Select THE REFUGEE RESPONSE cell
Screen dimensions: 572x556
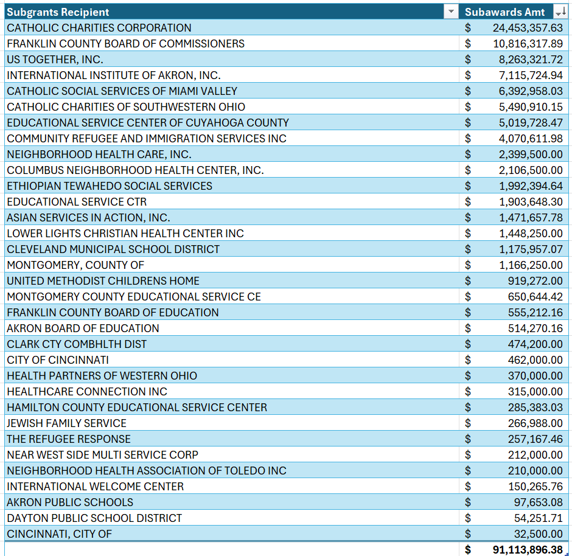pos(232,439)
